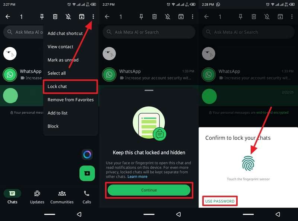Click the trash delete icon in middle screen

tap(154, 17)
